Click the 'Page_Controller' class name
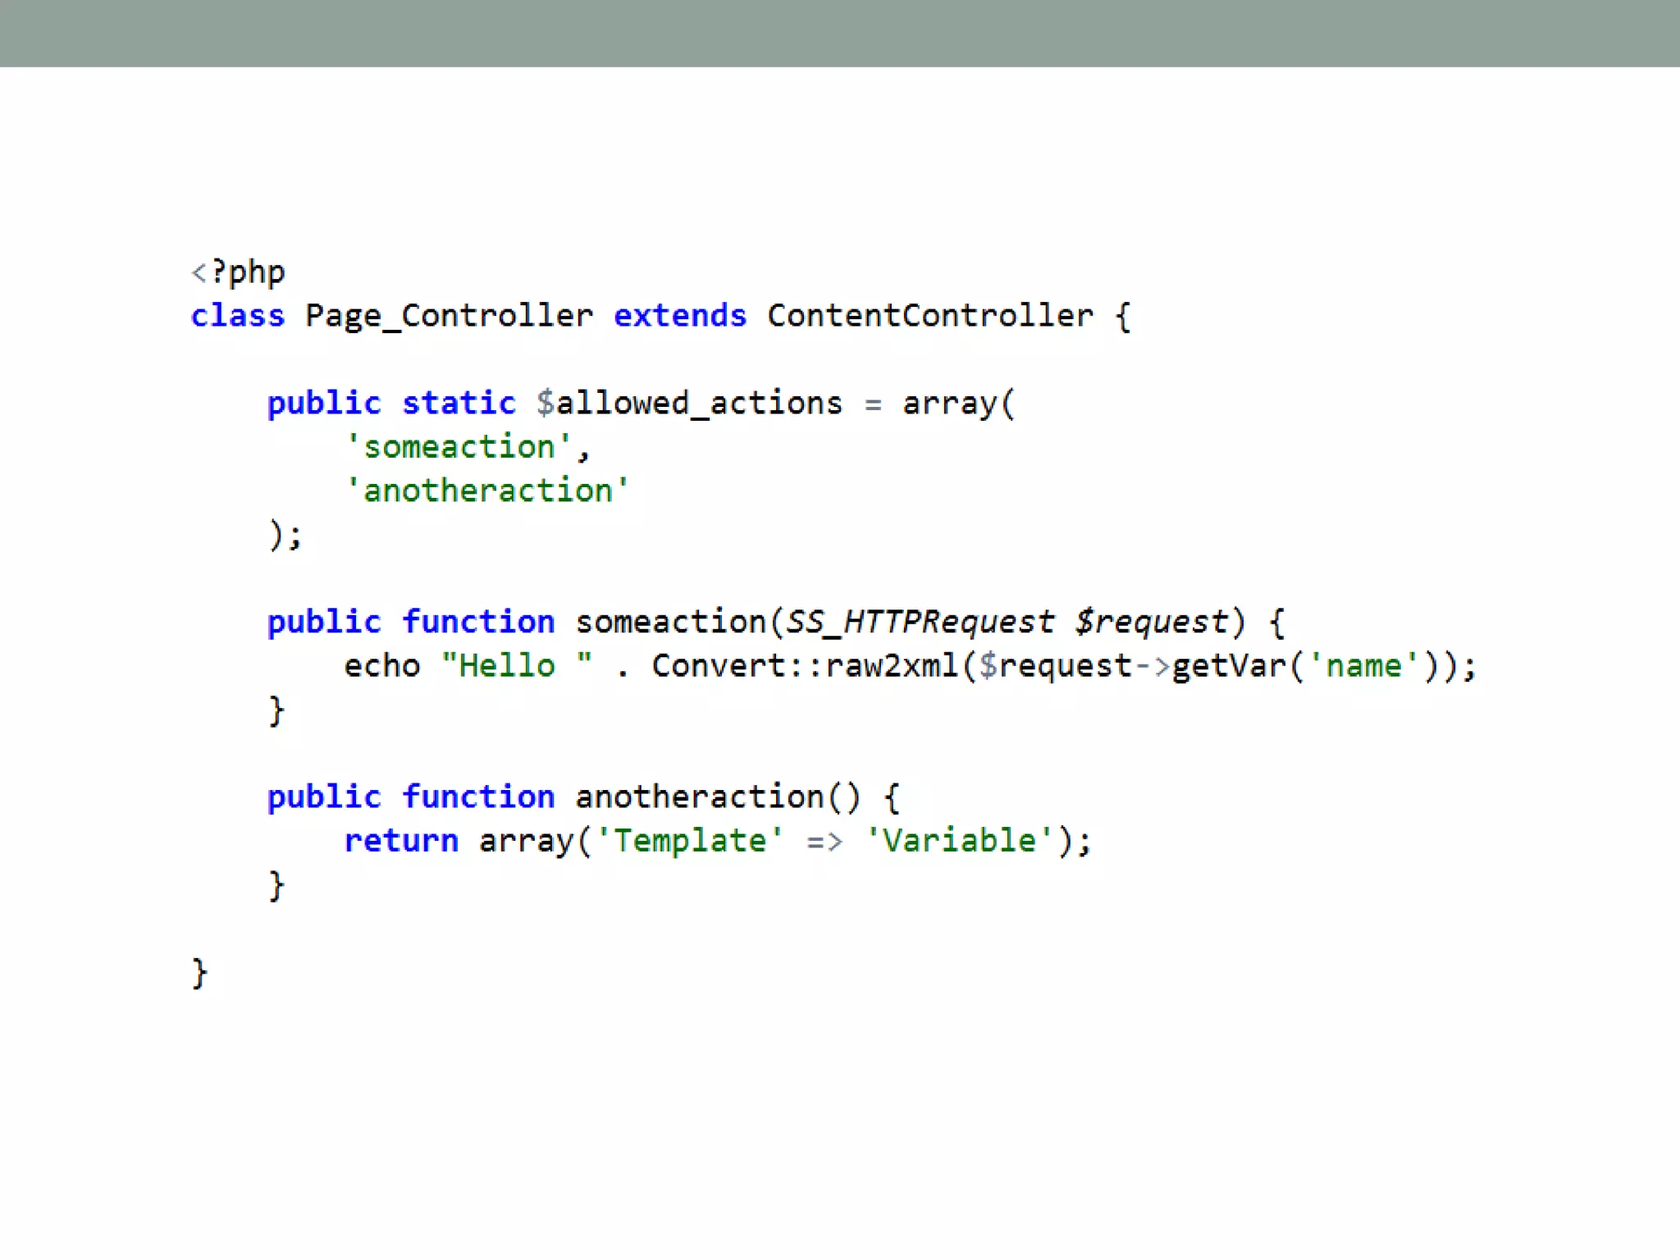1680x1260 pixels. point(449,316)
